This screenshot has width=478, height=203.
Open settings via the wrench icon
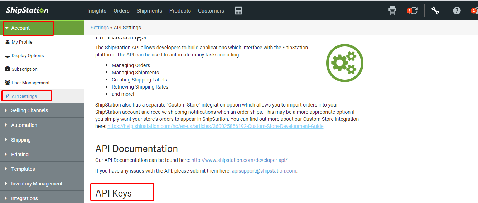(x=435, y=11)
